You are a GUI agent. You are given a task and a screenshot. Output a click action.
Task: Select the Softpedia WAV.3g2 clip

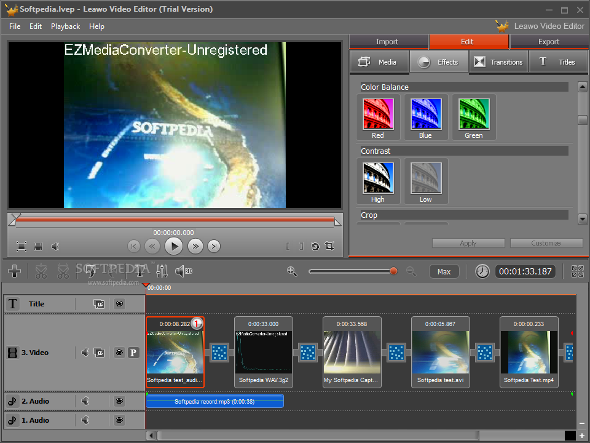[264, 352]
